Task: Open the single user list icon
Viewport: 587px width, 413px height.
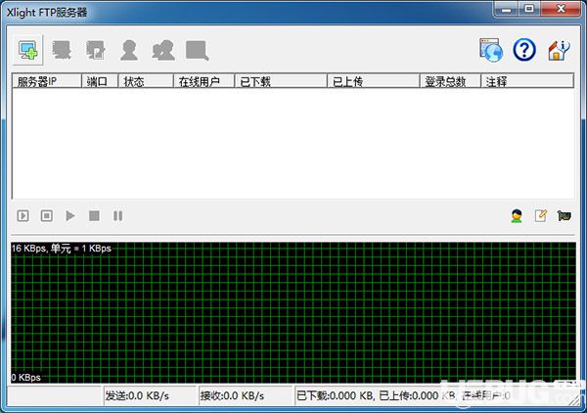Action: (129, 50)
